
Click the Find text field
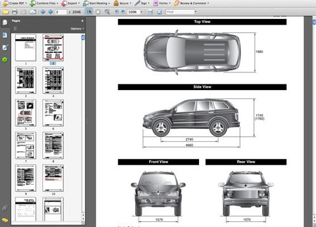[x=180, y=12]
